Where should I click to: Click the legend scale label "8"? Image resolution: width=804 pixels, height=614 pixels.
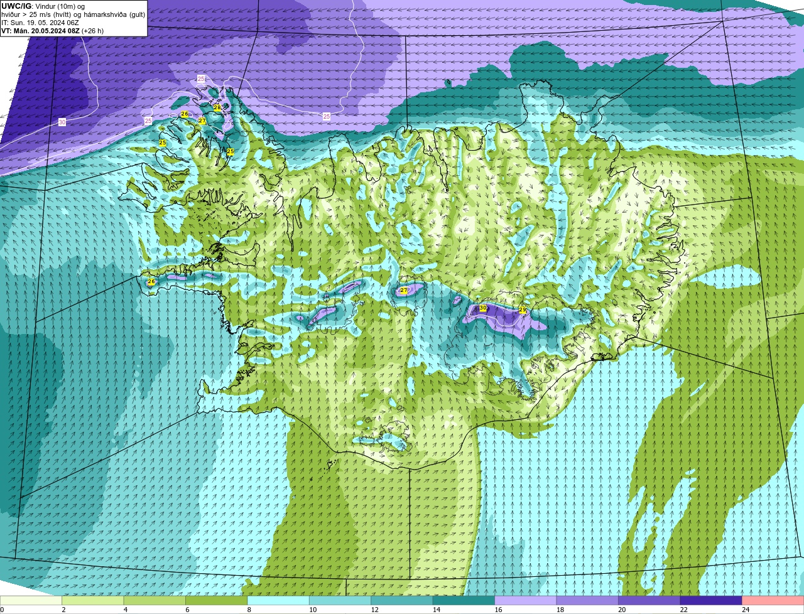tap(248, 610)
